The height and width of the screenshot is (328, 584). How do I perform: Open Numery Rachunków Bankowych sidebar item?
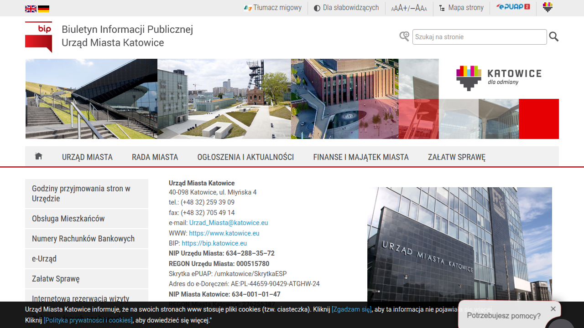pyautogui.click(x=87, y=239)
